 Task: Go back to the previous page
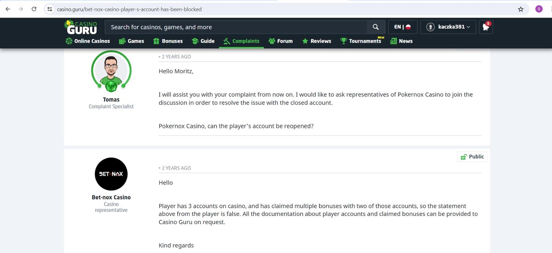tap(8, 9)
